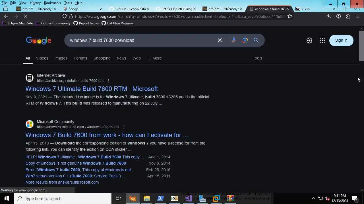
Task: Close the Scoop tab
Action: (x=101, y=9)
